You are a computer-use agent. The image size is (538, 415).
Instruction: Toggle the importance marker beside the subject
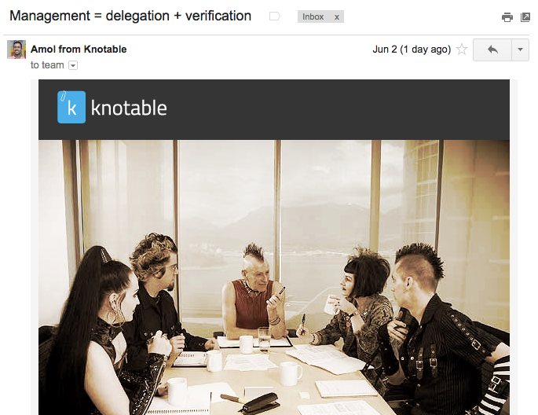(274, 17)
